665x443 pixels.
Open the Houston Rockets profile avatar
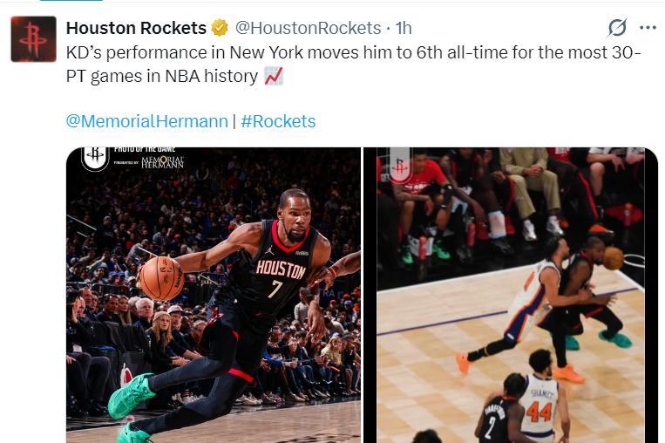pyautogui.click(x=33, y=39)
